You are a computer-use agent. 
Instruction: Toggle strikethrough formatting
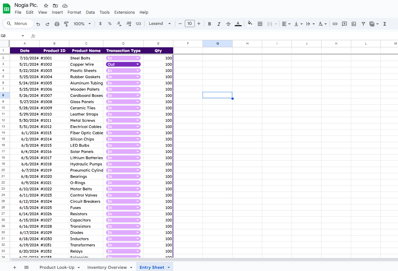pos(228,24)
